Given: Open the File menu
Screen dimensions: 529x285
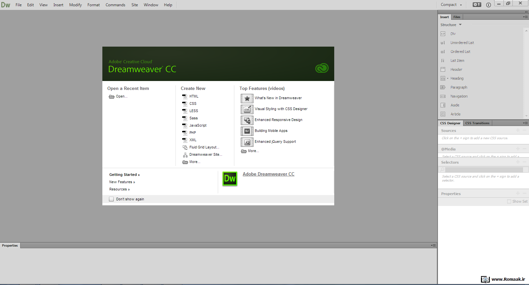Looking at the screenshot, I should click(x=19, y=5).
